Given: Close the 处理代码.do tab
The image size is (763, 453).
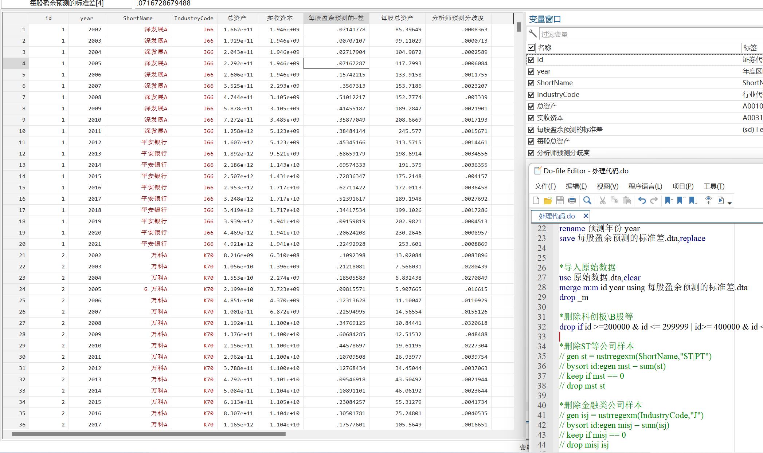Looking at the screenshot, I should [586, 216].
